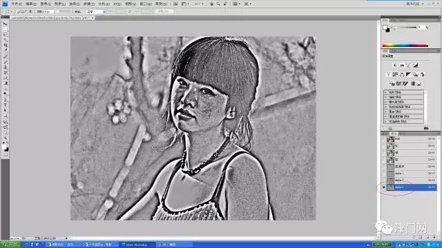
Task: Click foreground color swatch in toolbox
Action: click(x=5, y=147)
